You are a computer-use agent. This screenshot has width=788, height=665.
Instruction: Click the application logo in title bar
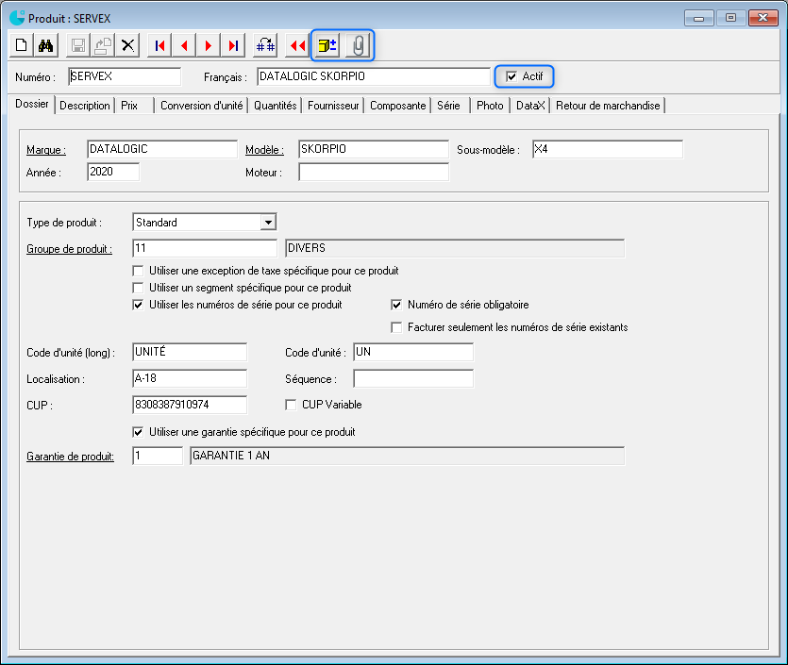pos(17,18)
